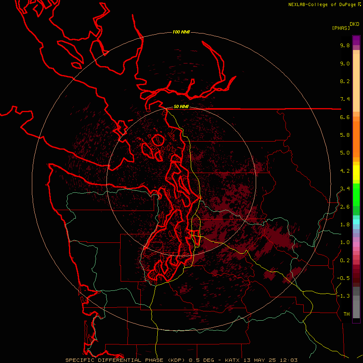
Task: Click the -1.3 legend value
Action: click(343, 296)
